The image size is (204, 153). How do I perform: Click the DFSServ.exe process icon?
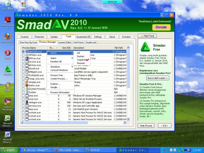27,55
